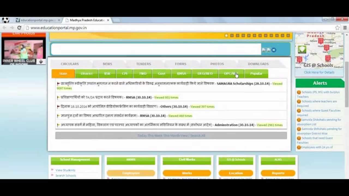The height and width of the screenshot is (196, 349).
Task: Open the DOWNLOADS tab
Action: click(x=258, y=64)
